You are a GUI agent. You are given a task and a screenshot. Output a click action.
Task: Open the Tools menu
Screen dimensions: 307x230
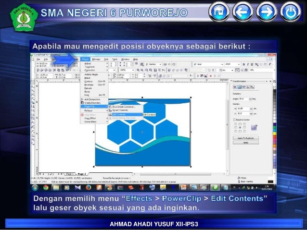pyautogui.click(x=115, y=59)
